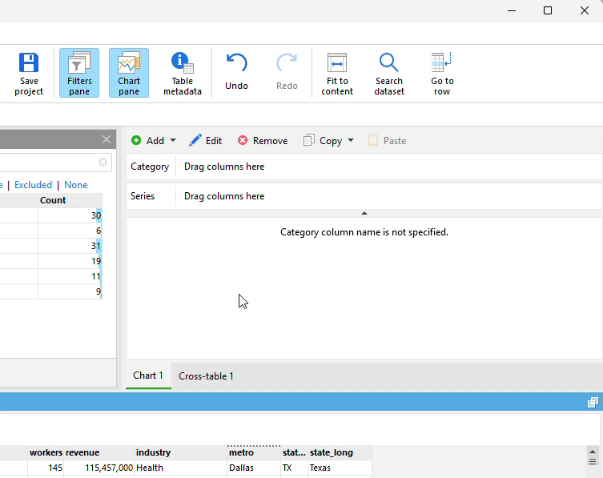Expand the Add dropdown arrow
The height and width of the screenshot is (478, 603).
click(173, 140)
